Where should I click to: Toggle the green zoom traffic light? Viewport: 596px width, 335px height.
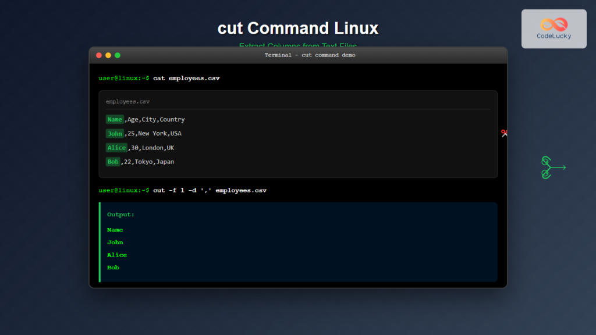pyautogui.click(x=117, y=55)
